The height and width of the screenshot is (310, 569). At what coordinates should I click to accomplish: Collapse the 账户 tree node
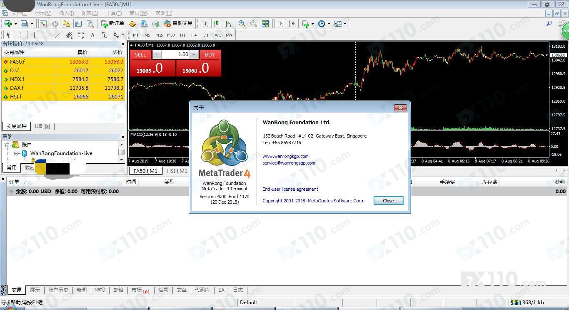tap(7, 145)
